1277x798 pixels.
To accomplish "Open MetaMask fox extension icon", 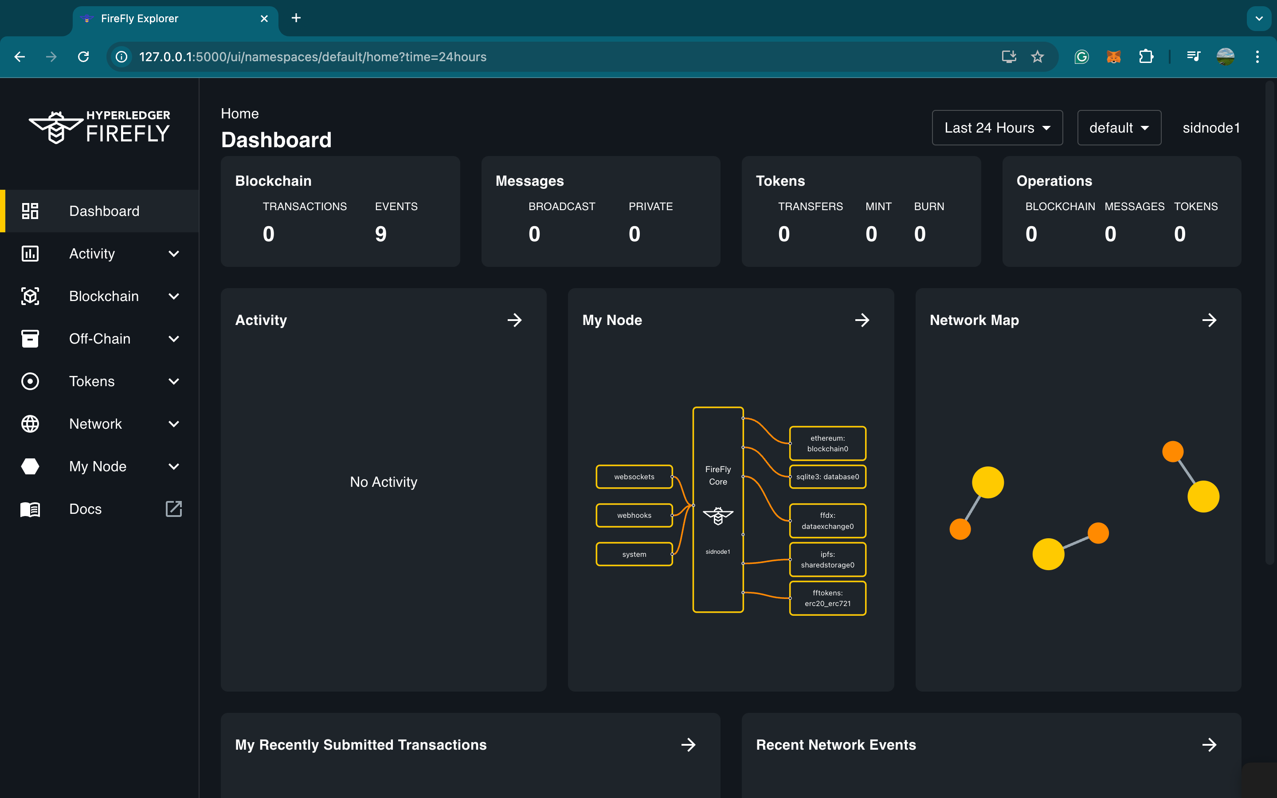I will (x=1113, y=56).
